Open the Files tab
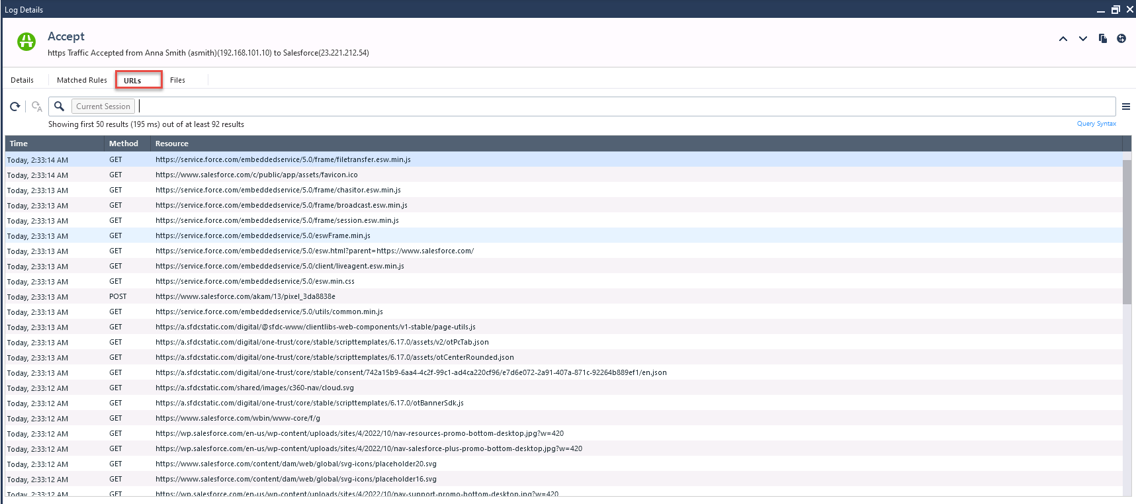Screen dimensions: 1136x504 tap(177, 80)
